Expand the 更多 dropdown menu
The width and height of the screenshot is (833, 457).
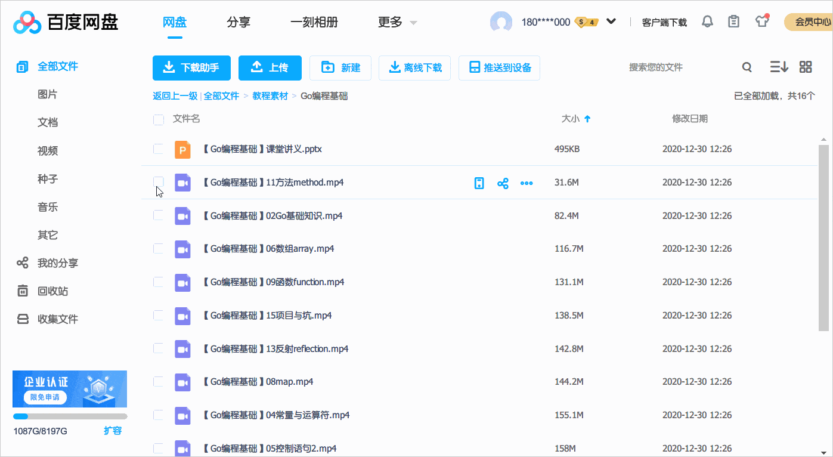(x=397, y=23)
